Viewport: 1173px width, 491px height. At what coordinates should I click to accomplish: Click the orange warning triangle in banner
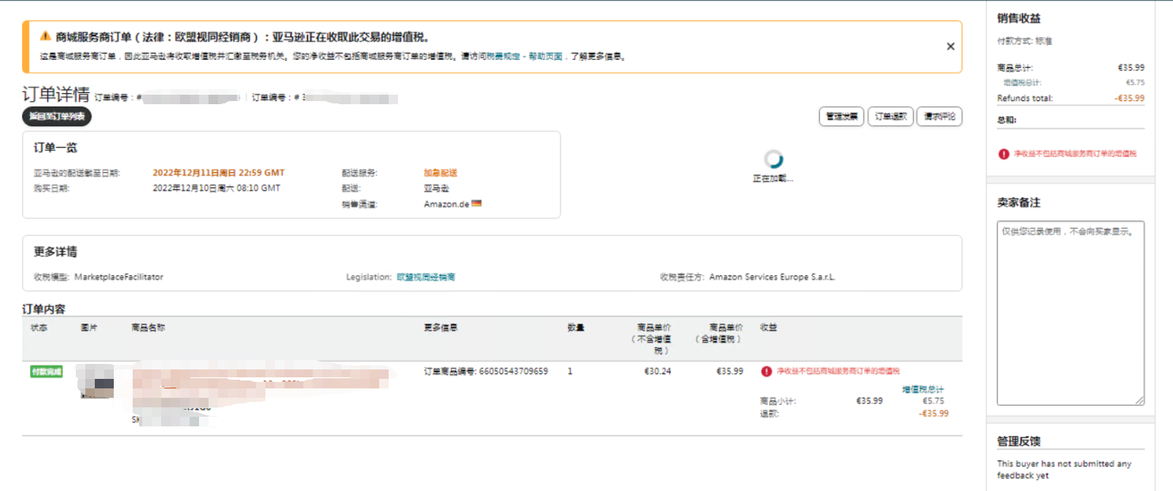pos(45,36)
